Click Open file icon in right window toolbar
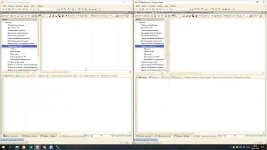 tap(139, 9)
